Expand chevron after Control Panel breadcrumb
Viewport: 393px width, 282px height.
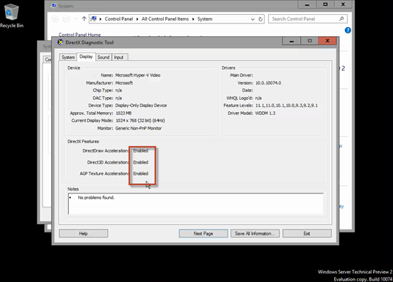137,19
